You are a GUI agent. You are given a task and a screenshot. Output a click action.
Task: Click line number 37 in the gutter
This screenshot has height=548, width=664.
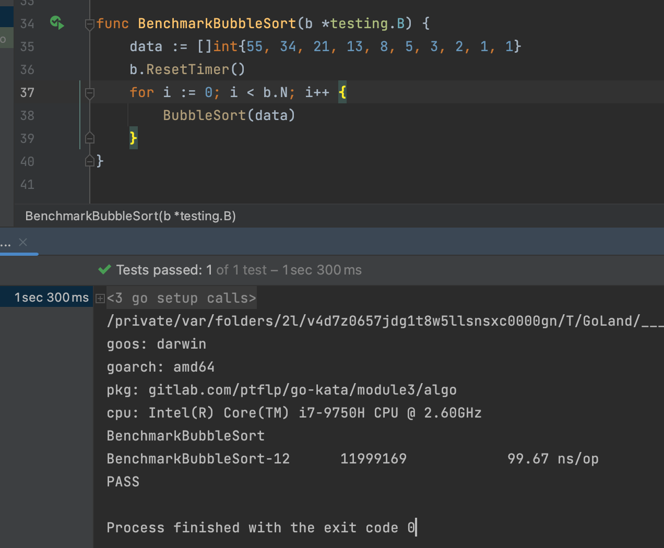tap(27, 93)
